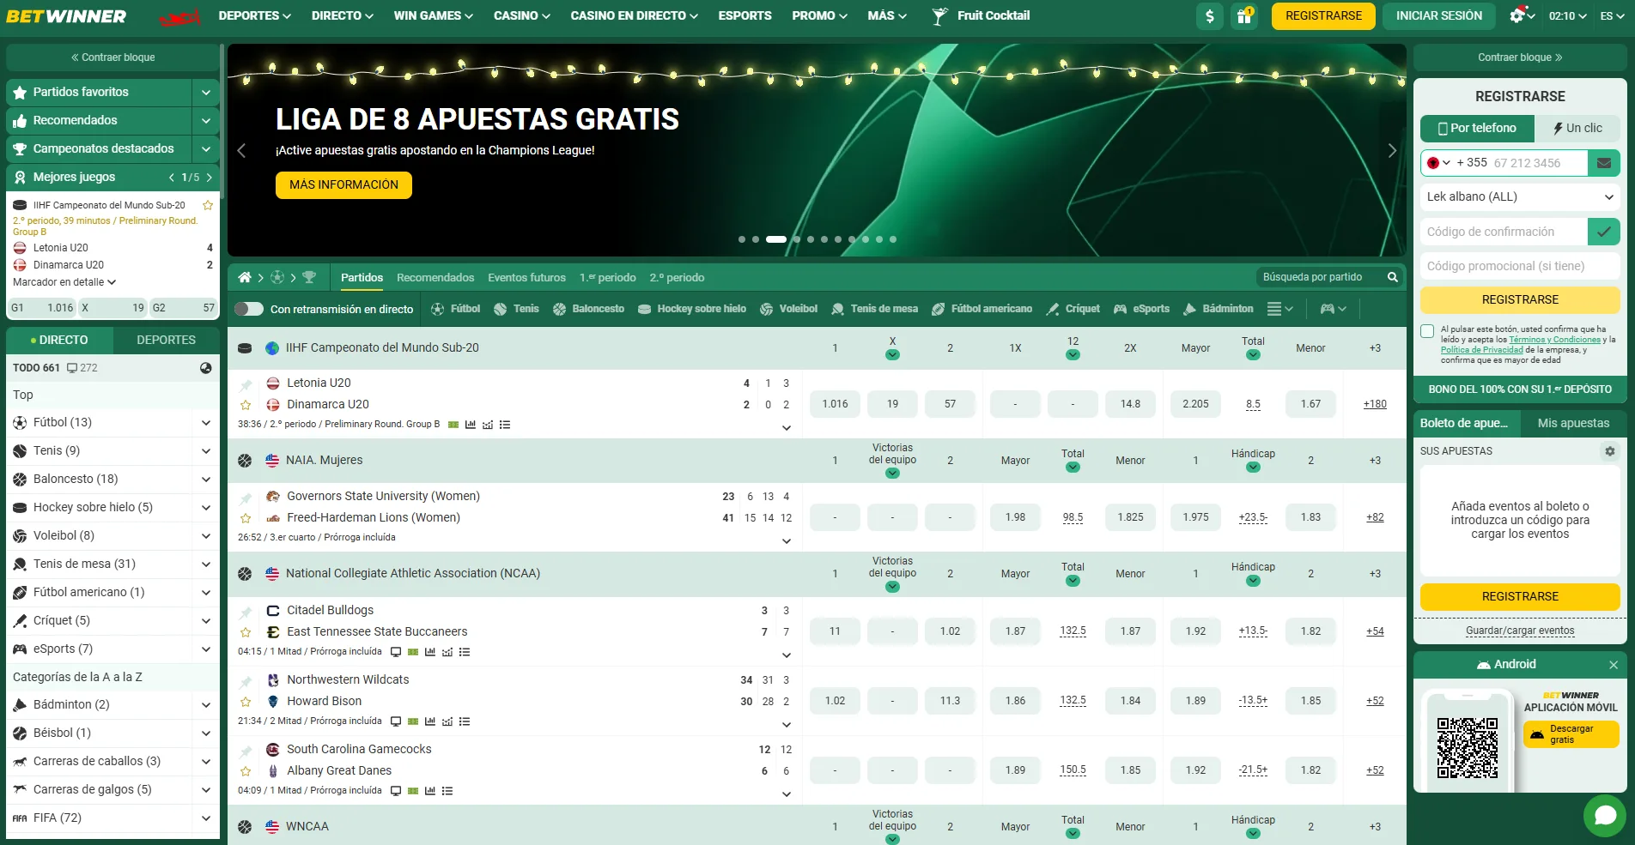Click the green confirmation checkmark button
Viewport: 1635px width, 845px height.
point(1603,232)
